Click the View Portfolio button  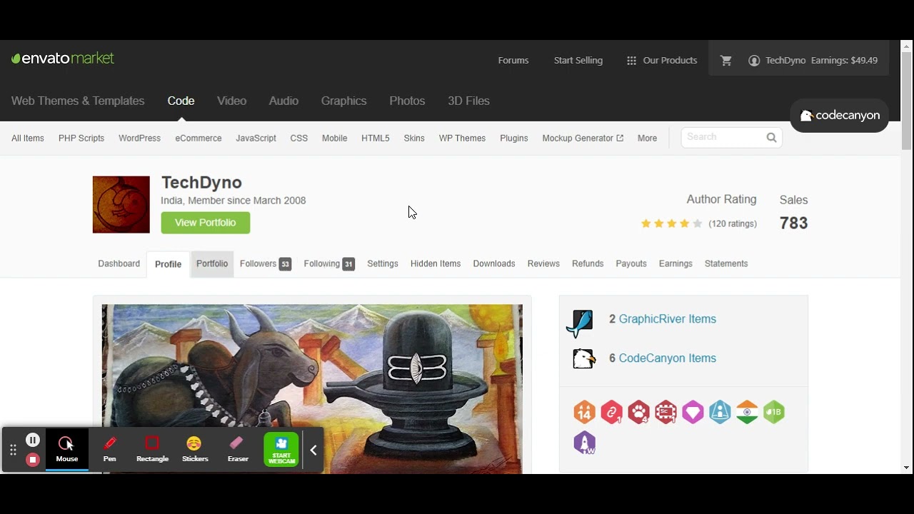pos(206,223)
